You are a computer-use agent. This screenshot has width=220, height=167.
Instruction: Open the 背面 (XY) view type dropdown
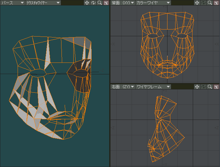tap(123, 3)
